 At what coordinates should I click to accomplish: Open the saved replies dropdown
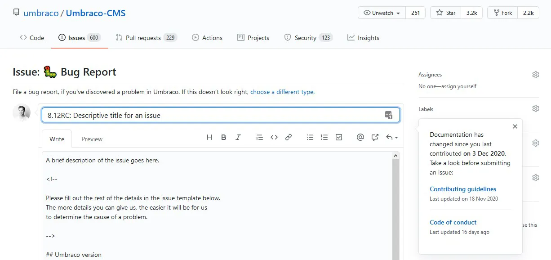click(389, 137)
